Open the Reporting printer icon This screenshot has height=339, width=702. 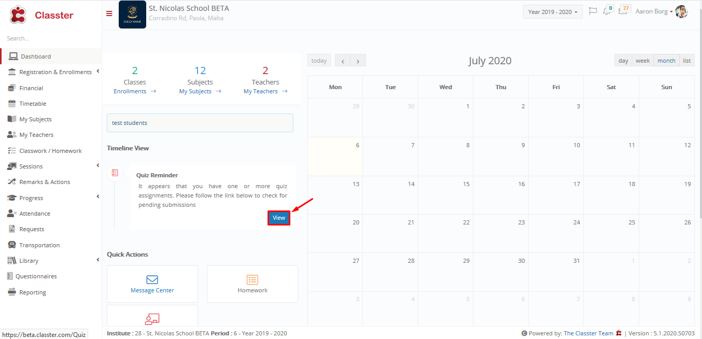click(x=12, y=292)
